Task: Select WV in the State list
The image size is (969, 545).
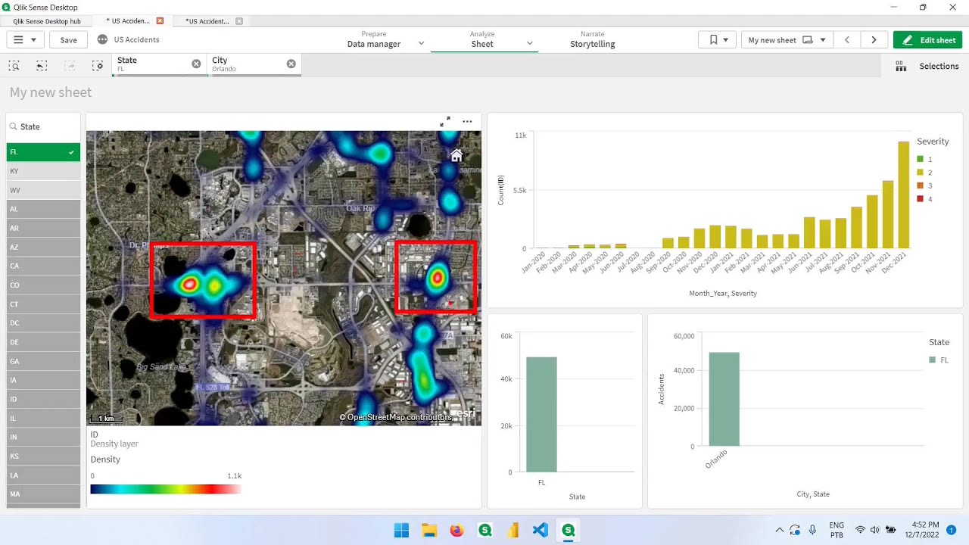Action: click(43, 190)
